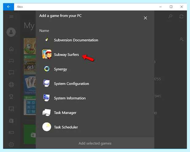Click the Subway Surfers app icon
This screenshot has width=190, height=152.
[47, 54]
